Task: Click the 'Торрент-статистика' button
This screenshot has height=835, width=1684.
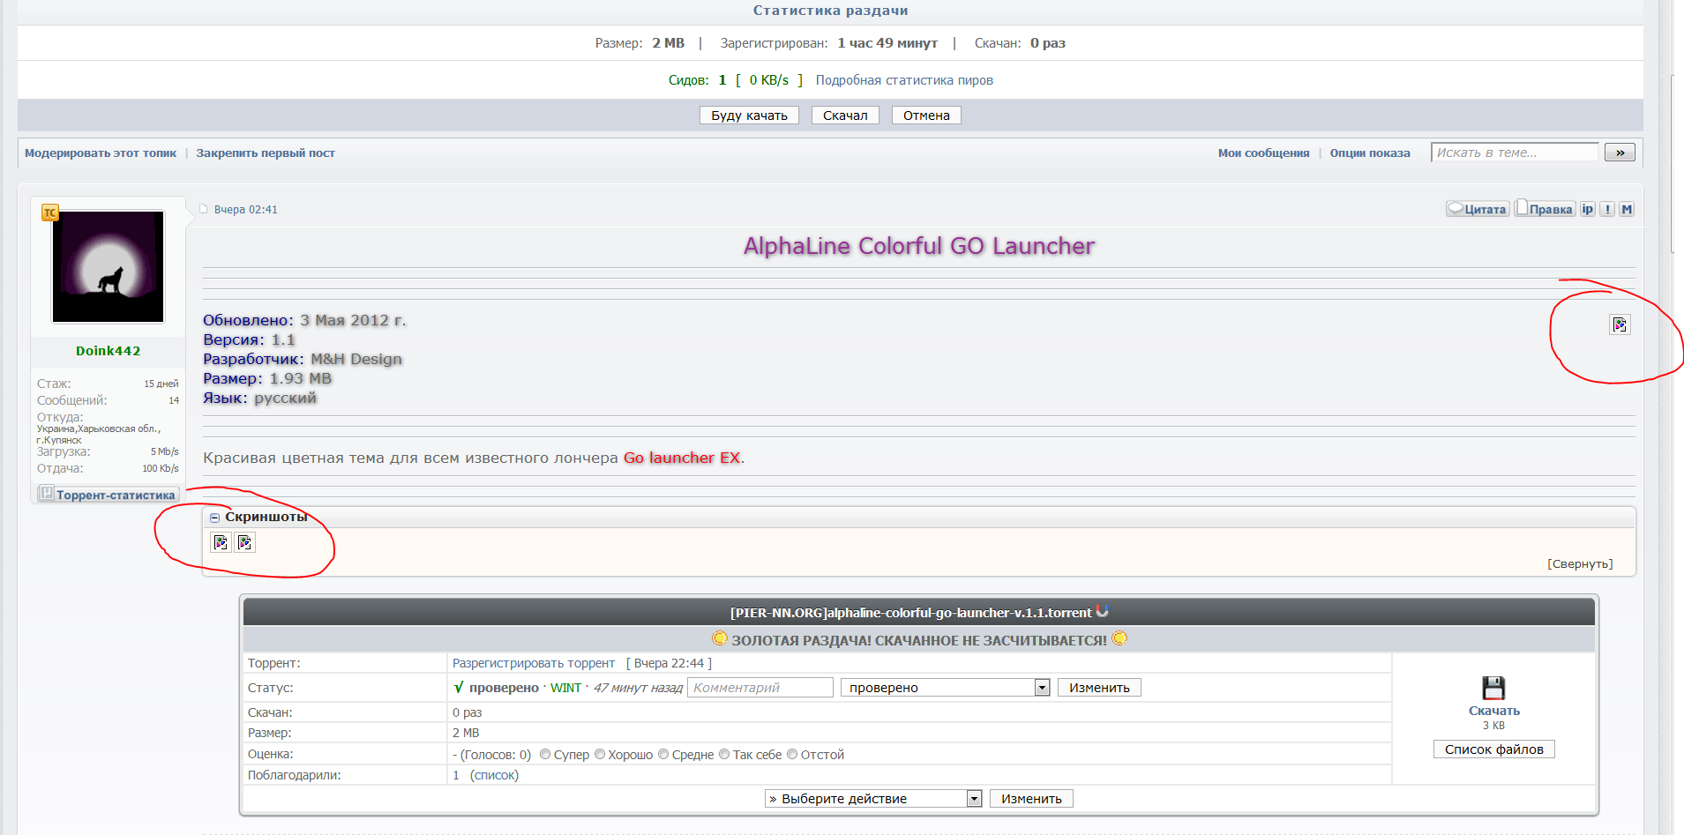Action: pos(109,495)
